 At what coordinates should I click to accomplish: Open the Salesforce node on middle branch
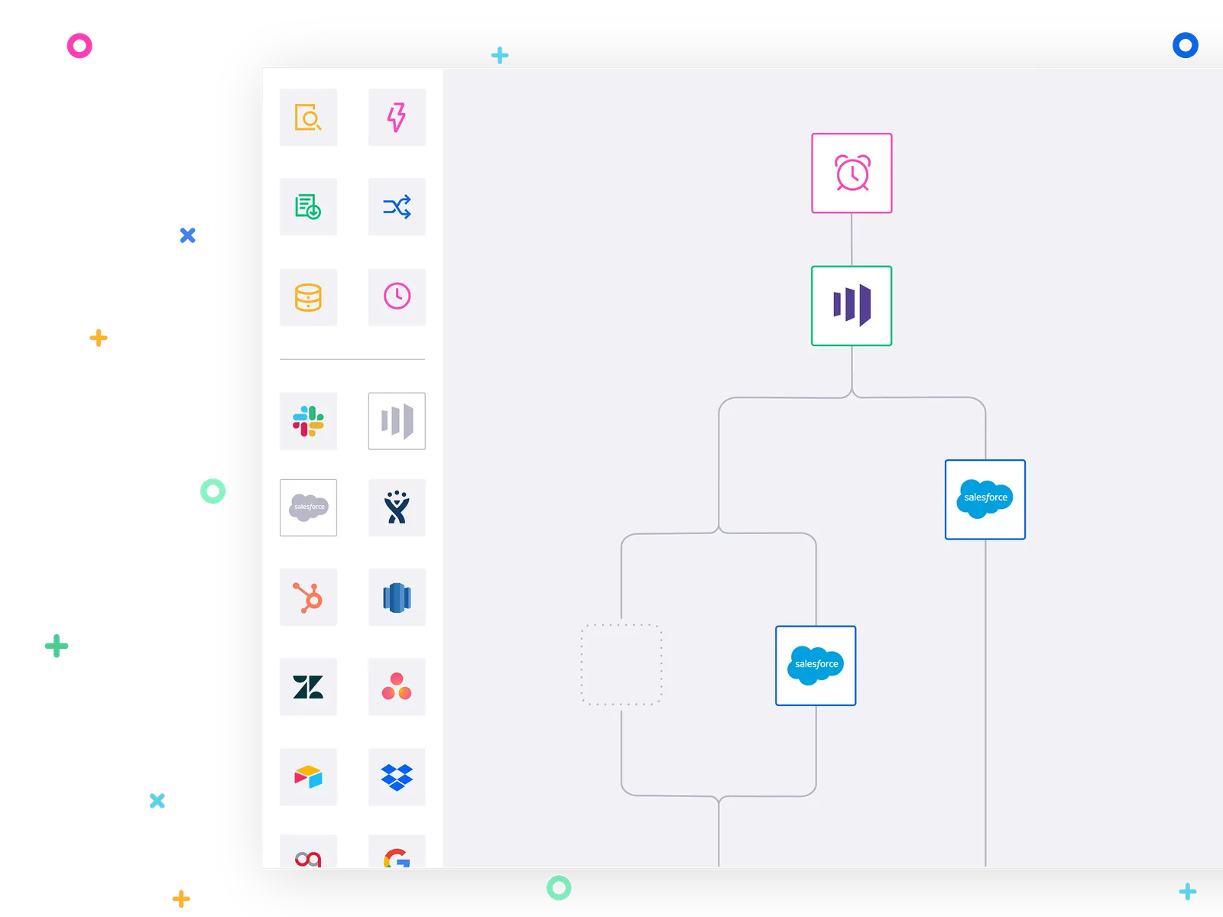(816, 666)
